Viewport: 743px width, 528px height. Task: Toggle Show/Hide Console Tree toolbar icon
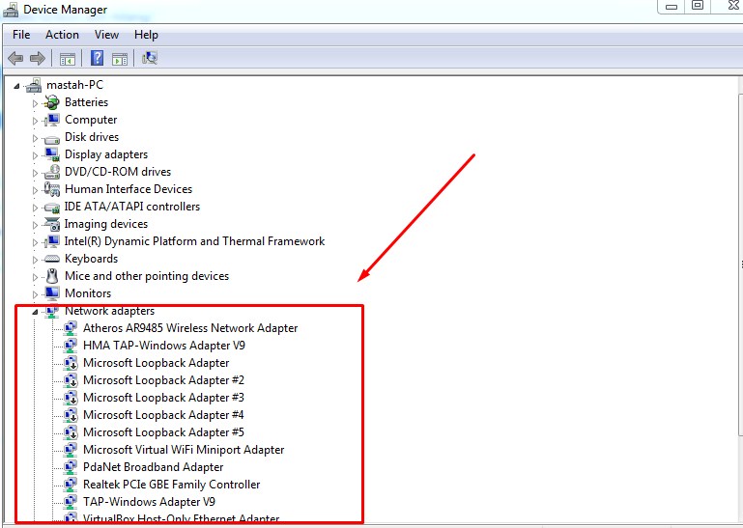[68, 59]
